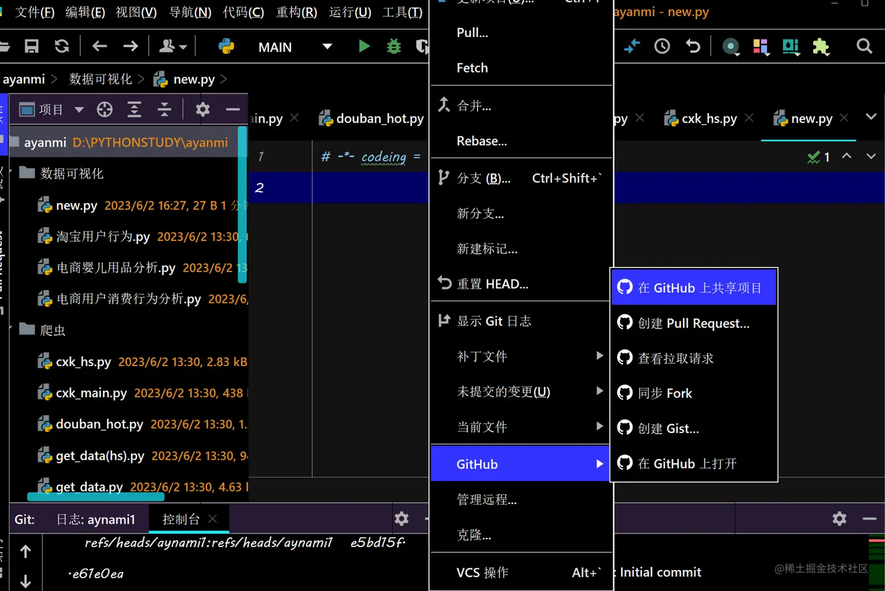Click the Save All toolbar icon
The image size is (885, 591).
tap(32, 46)
